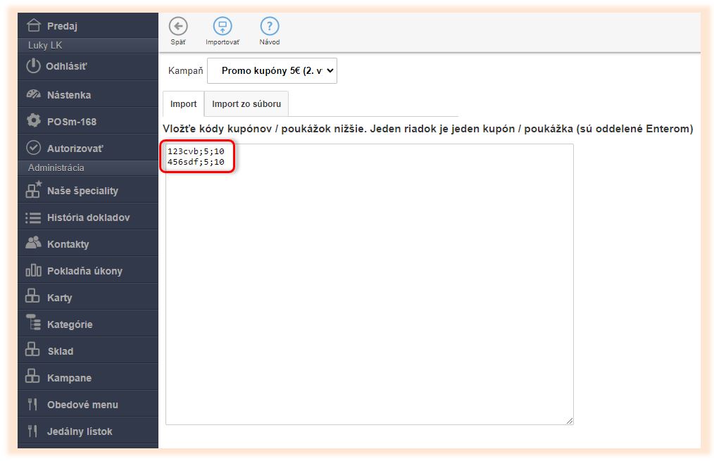Viewport: 714px width, 461px height.
Task: Click the text area resize handle
Action: 570,421
